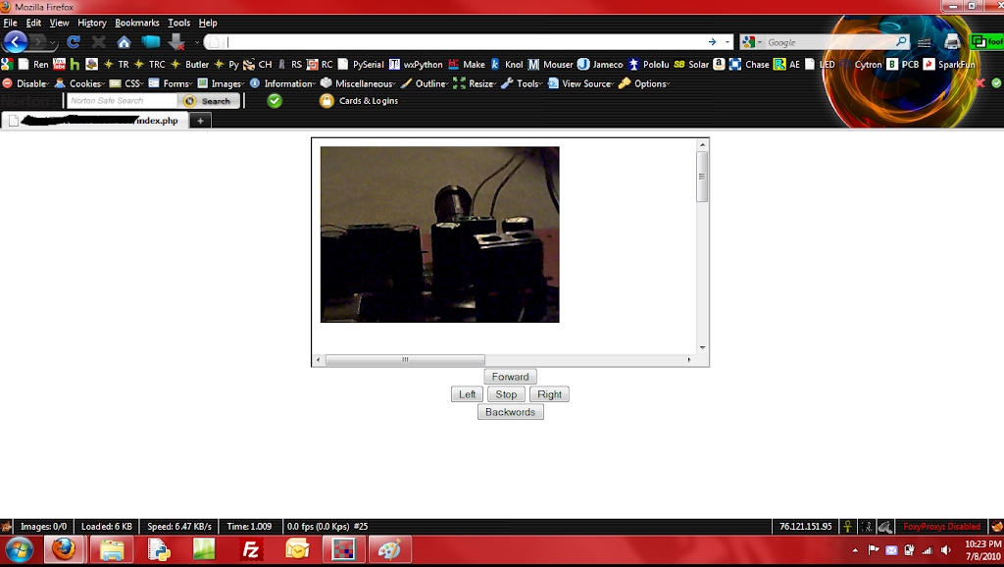The width and height of the screenshot is (1004, 567).
Task: Open the File menu
Action: [10, 23]
